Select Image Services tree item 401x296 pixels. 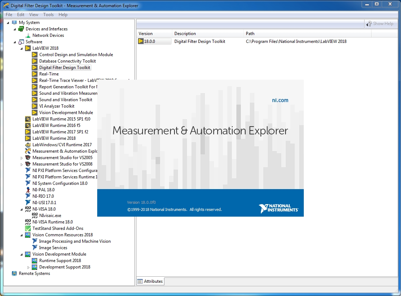coord(53,248)
